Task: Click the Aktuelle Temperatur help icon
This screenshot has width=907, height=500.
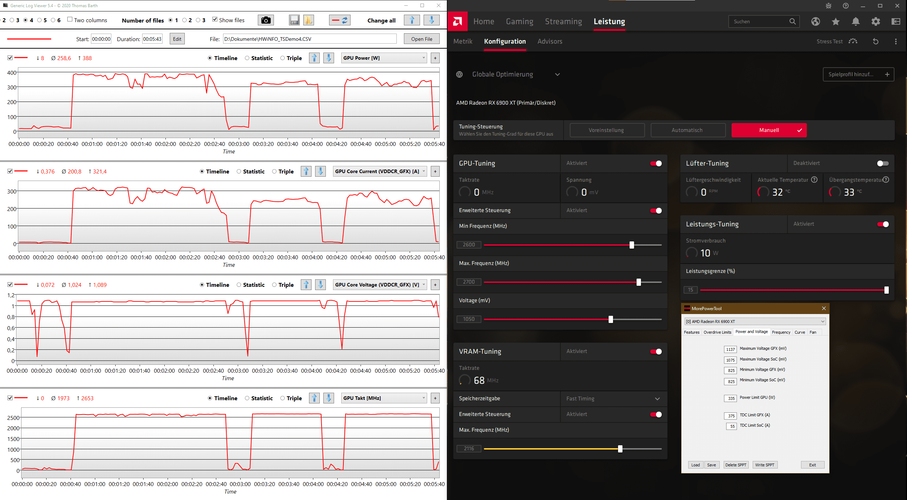Action: [x=814, y=180]
